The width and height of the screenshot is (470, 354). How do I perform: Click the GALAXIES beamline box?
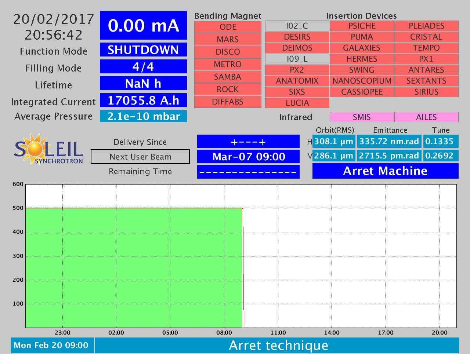coord(362,48)
